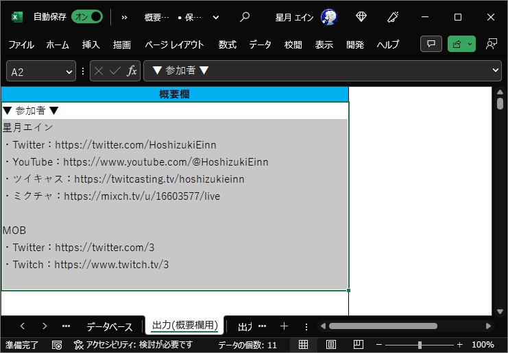This screenshot has height=353, width=508.
Task: Switch to Normal view icon
Action: tap(303, 345)
